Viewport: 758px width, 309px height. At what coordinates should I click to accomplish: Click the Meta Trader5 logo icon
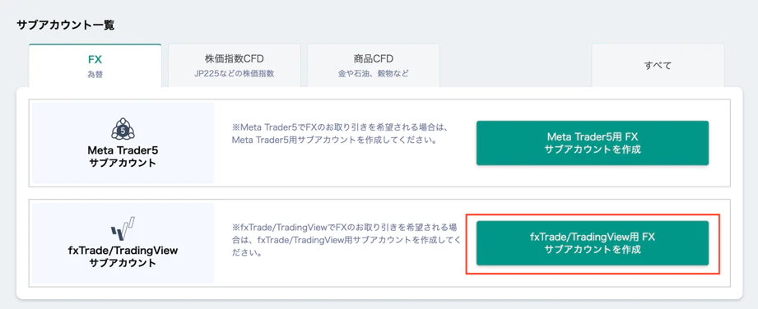coord(123,129)
